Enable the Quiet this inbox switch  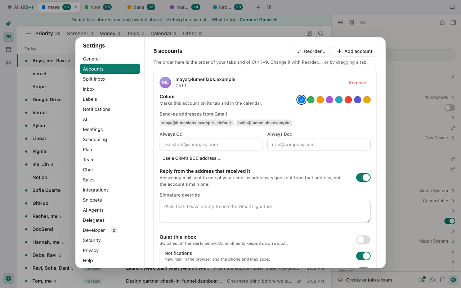click(363, 240)
